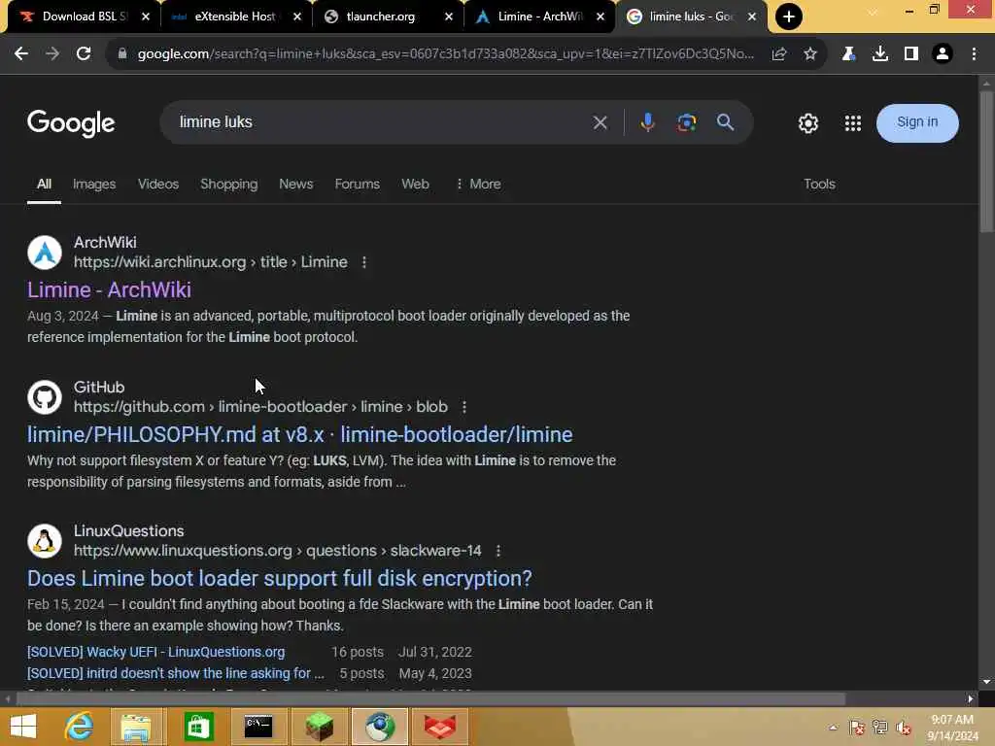This screenshot has width=995, height=746.
Task: Start voice search with the microphone
Action: coord(647,122)
